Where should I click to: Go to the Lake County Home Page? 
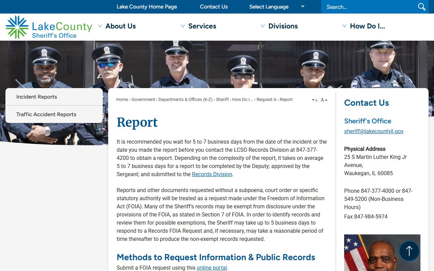pos(147,7)
